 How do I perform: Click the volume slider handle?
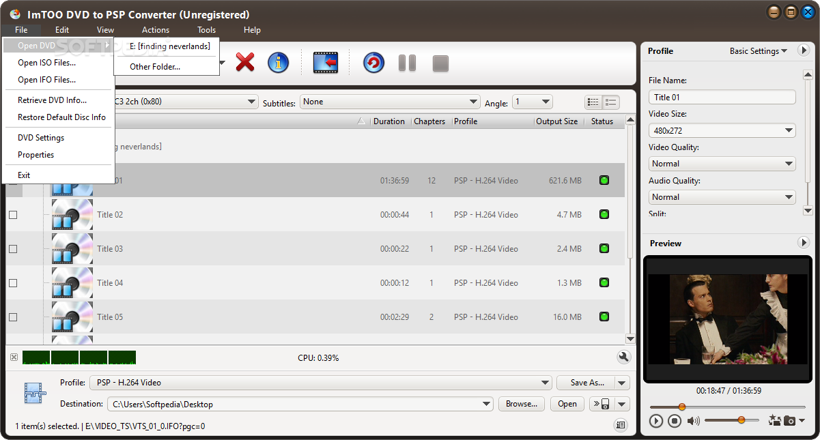[x=741, y=420]
